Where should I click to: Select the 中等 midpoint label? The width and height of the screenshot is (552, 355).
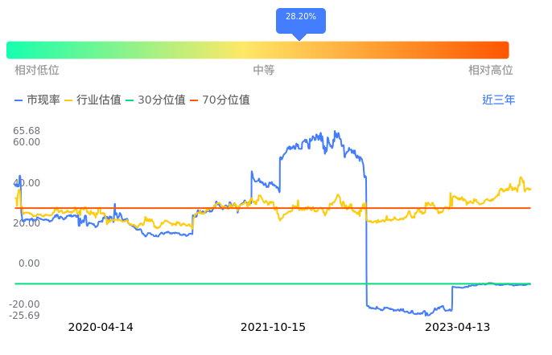click(264, 71)
